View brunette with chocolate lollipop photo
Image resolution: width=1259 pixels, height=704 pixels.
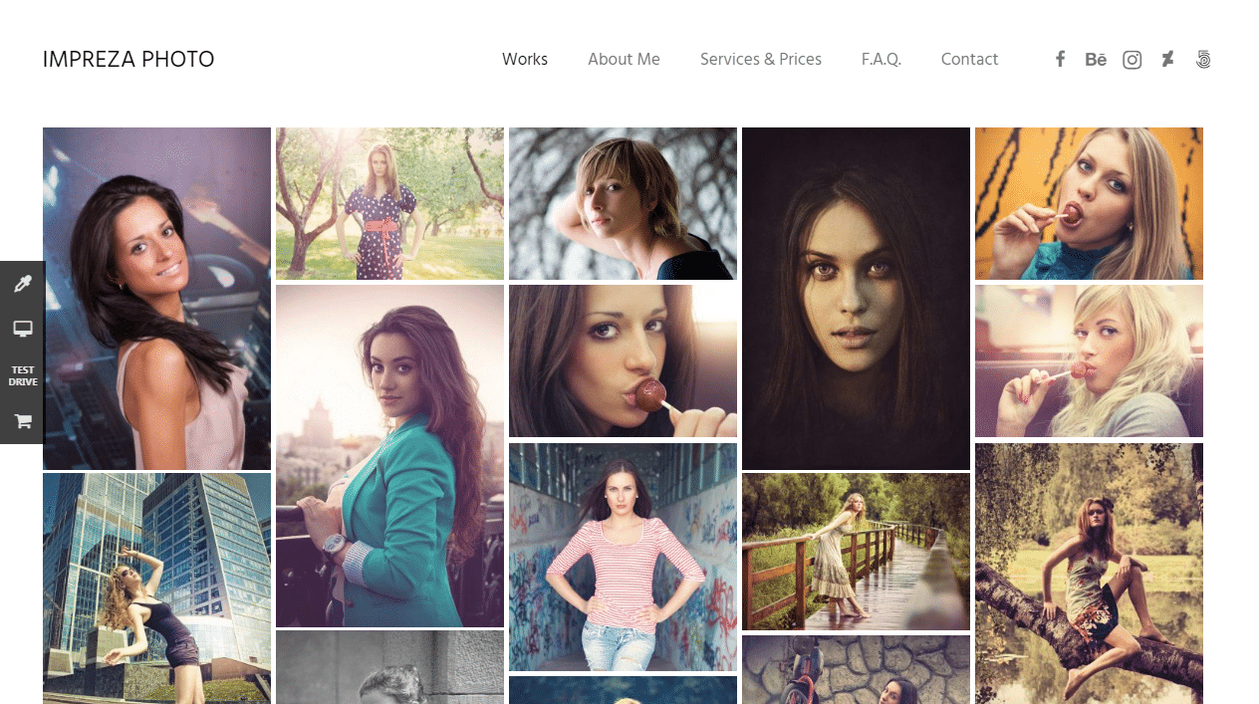[x=623, y=360]
